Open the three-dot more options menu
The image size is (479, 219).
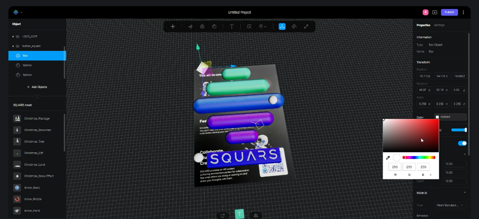463,12
